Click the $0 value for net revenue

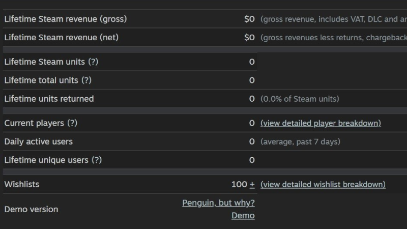pos(249,37)
